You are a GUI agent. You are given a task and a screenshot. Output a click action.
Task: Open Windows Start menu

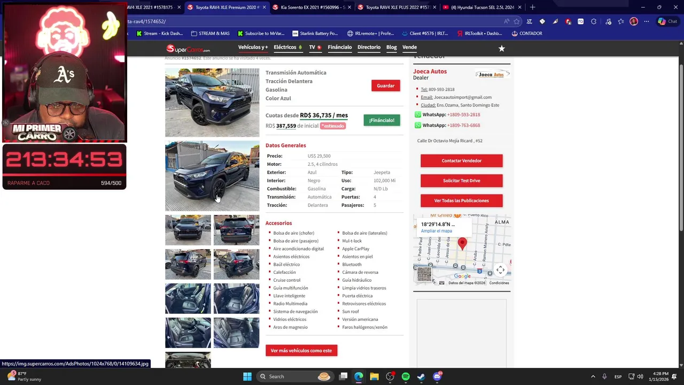[x=247, y=376]
